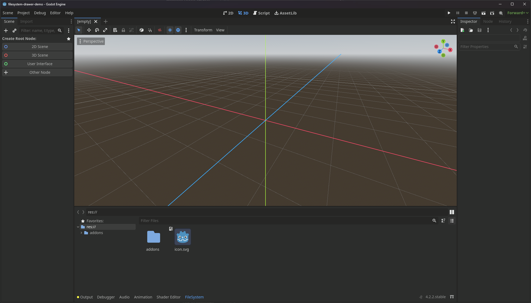The height and width of the screenshot is (303, 531).
Task: Click the Use Snap magnet icon
Action: pos(150,30)
